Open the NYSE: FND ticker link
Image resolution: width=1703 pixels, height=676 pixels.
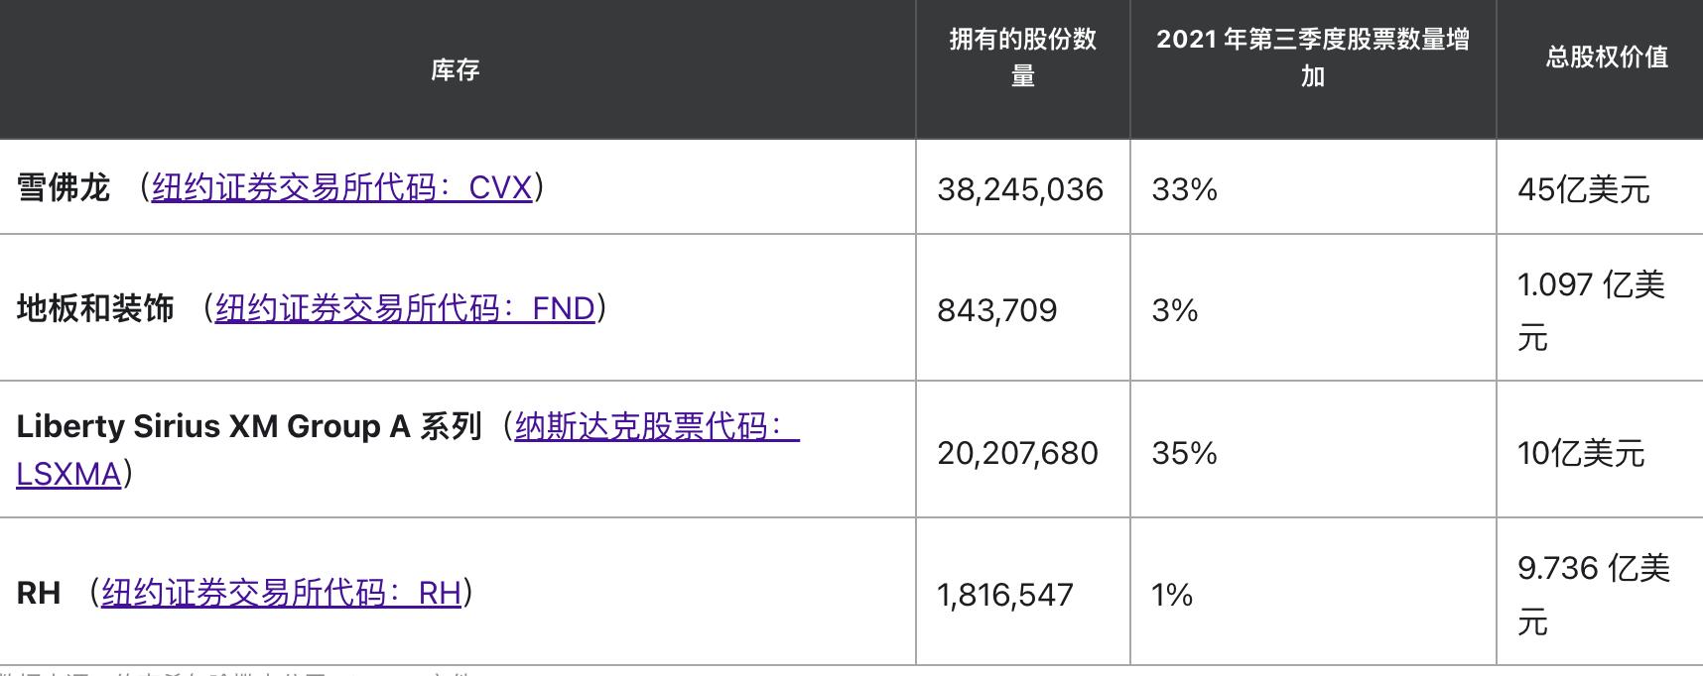point(405,309)
